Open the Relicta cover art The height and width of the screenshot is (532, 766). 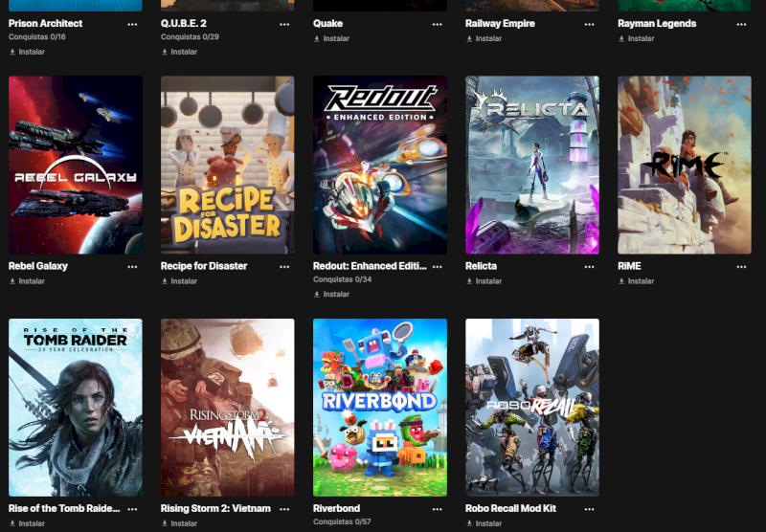click(x=532, y=165)
